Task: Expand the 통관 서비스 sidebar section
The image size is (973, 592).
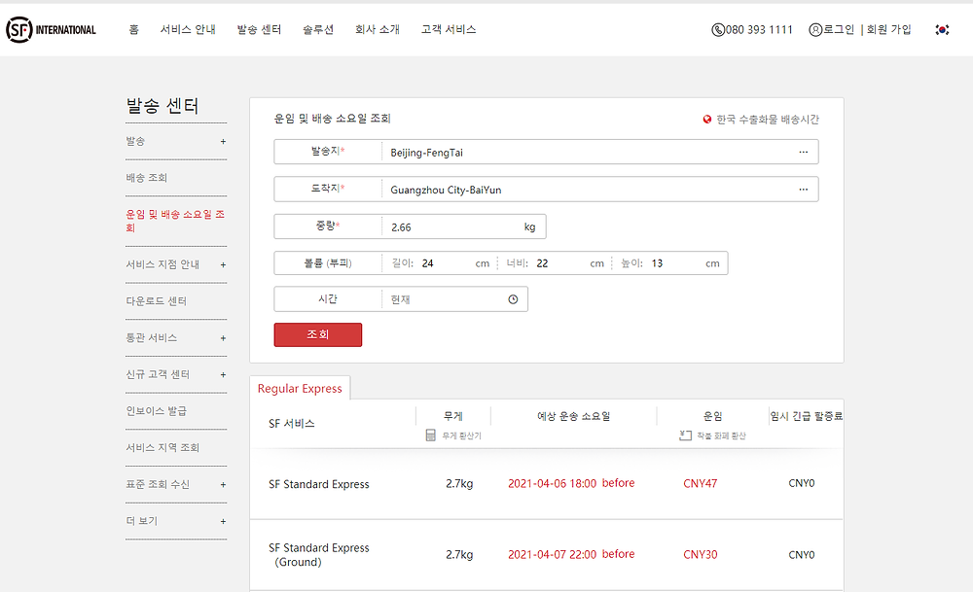Action: coord(223,338)
